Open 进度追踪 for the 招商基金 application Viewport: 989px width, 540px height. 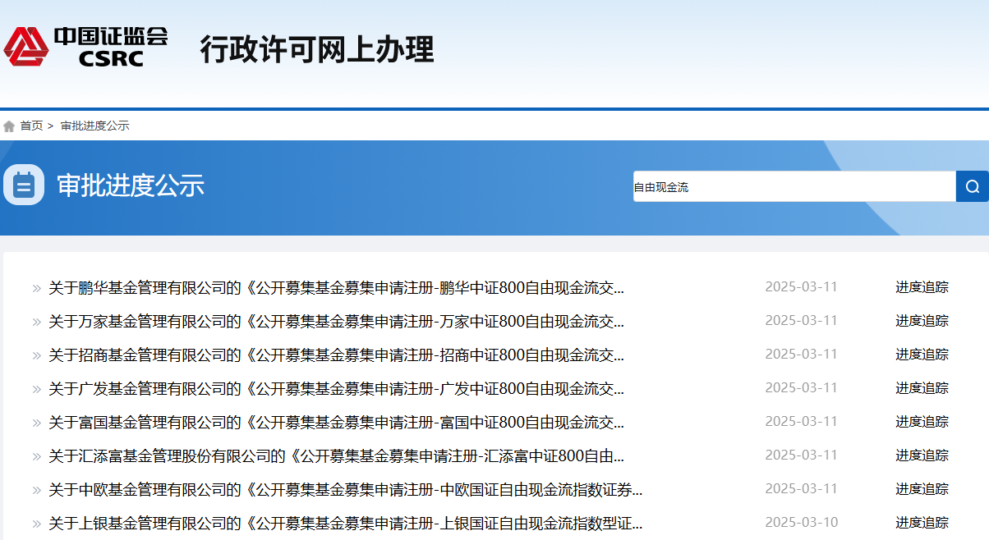[922, 355]
